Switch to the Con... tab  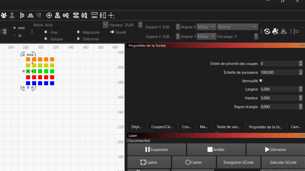click(187, 127)
